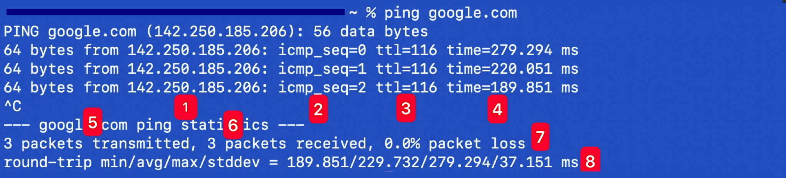Click the "ping google.com" command text
The width and height of the screenshot is (786, 178).
click(451, 13)
